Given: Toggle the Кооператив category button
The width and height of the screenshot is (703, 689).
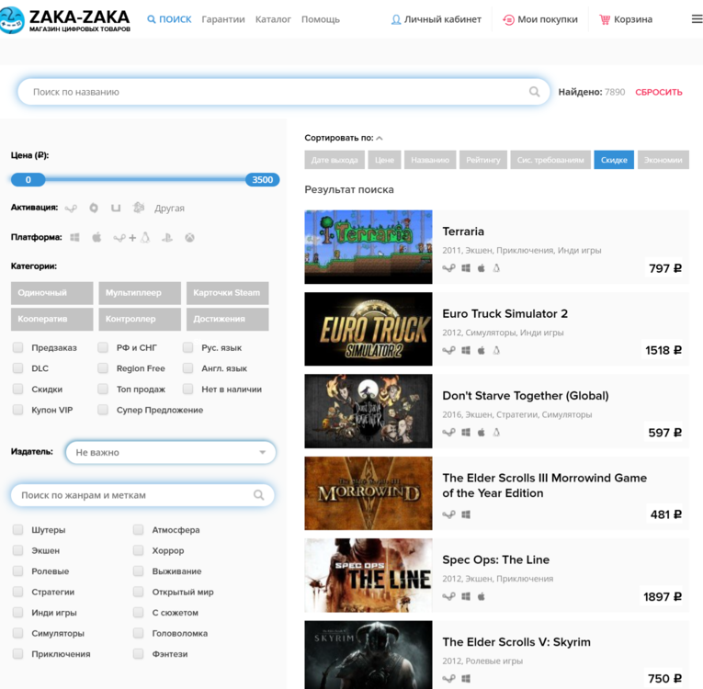Looking at the screenshot, I should click(x=52, y=319).
